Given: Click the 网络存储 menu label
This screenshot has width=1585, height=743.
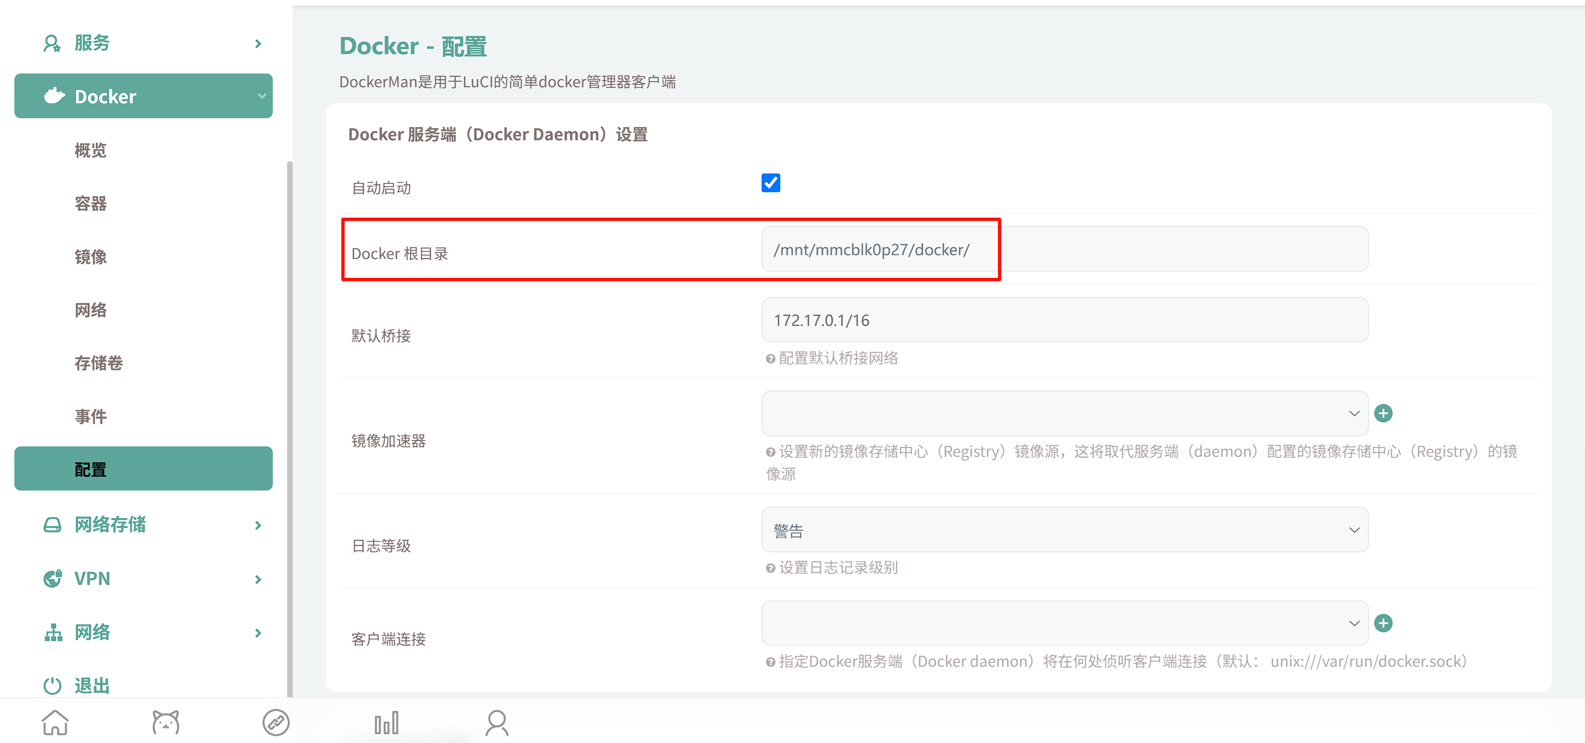Looking at the screenshot, I should [110, 525].
